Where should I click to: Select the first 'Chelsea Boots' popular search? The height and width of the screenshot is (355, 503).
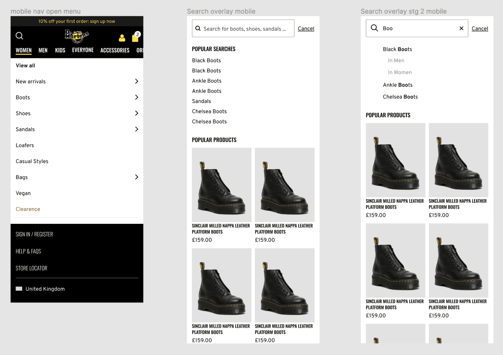(209, 112)
